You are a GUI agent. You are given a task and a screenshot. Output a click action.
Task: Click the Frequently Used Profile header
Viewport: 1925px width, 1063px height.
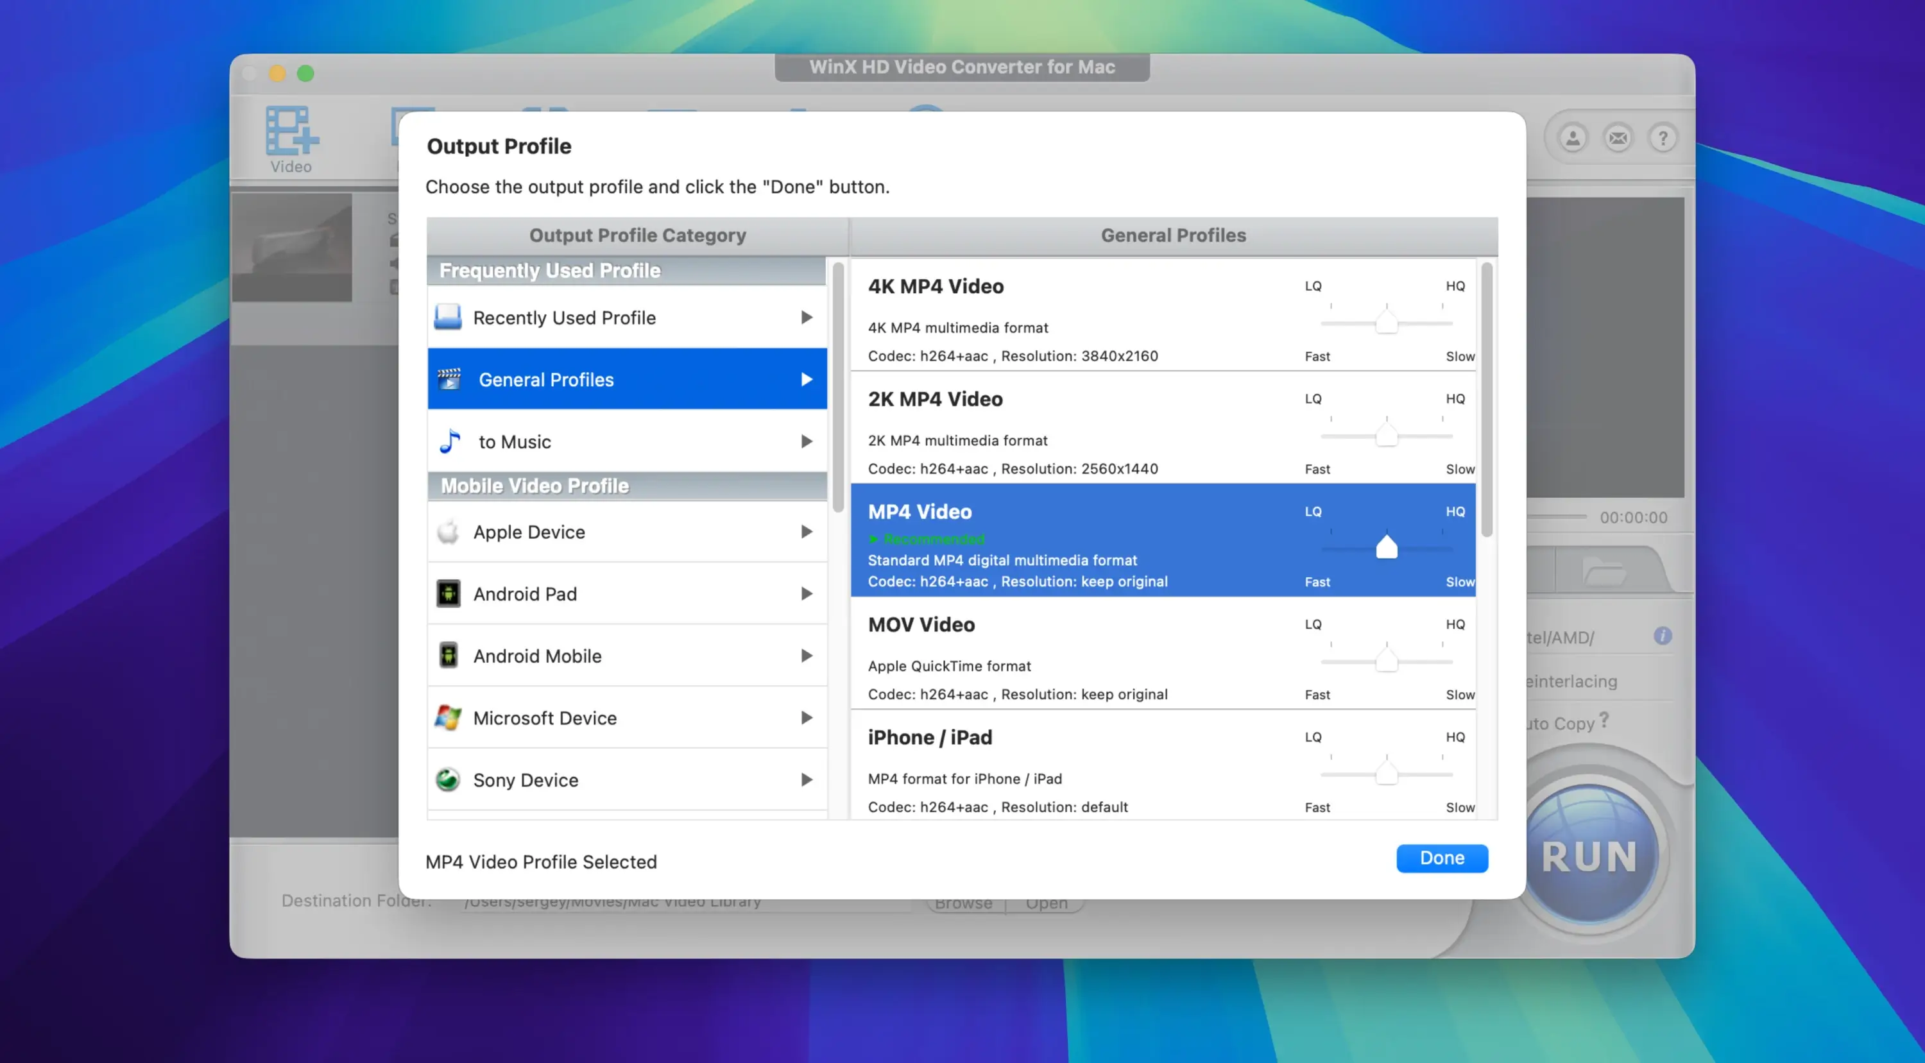coord(627,271)
